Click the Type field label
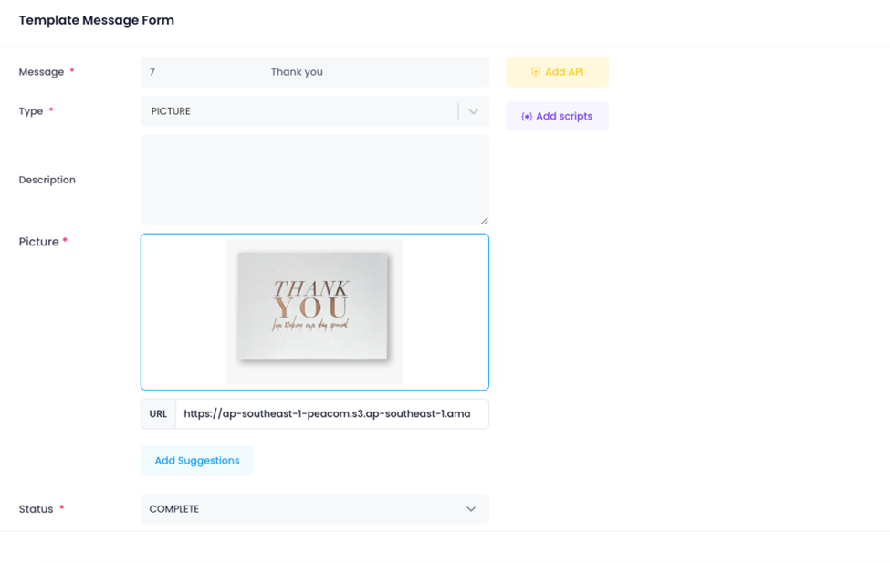 (x=31, y=111)
